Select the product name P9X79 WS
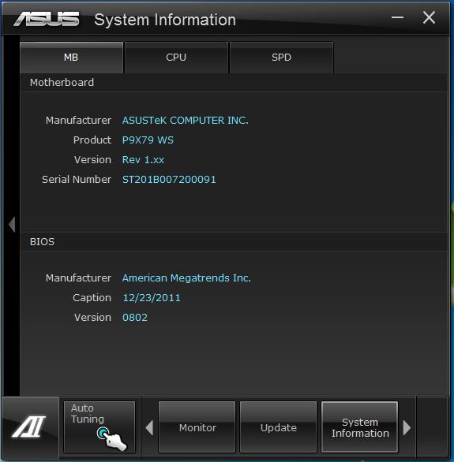454x462 pixels. [148, 140]
